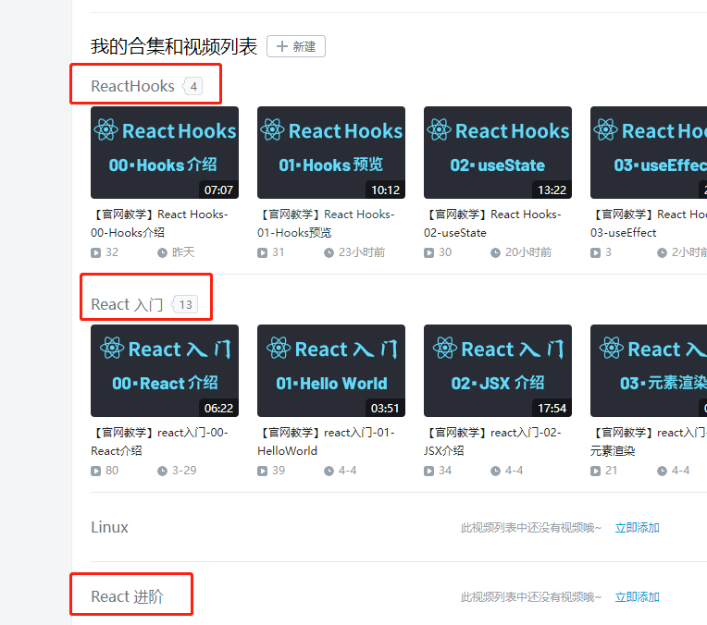Image resolution: width=707 pixels, height=625 pixels.
Task: Click title React Hooks-00-Hooks介绍
Action: point(160,224)
